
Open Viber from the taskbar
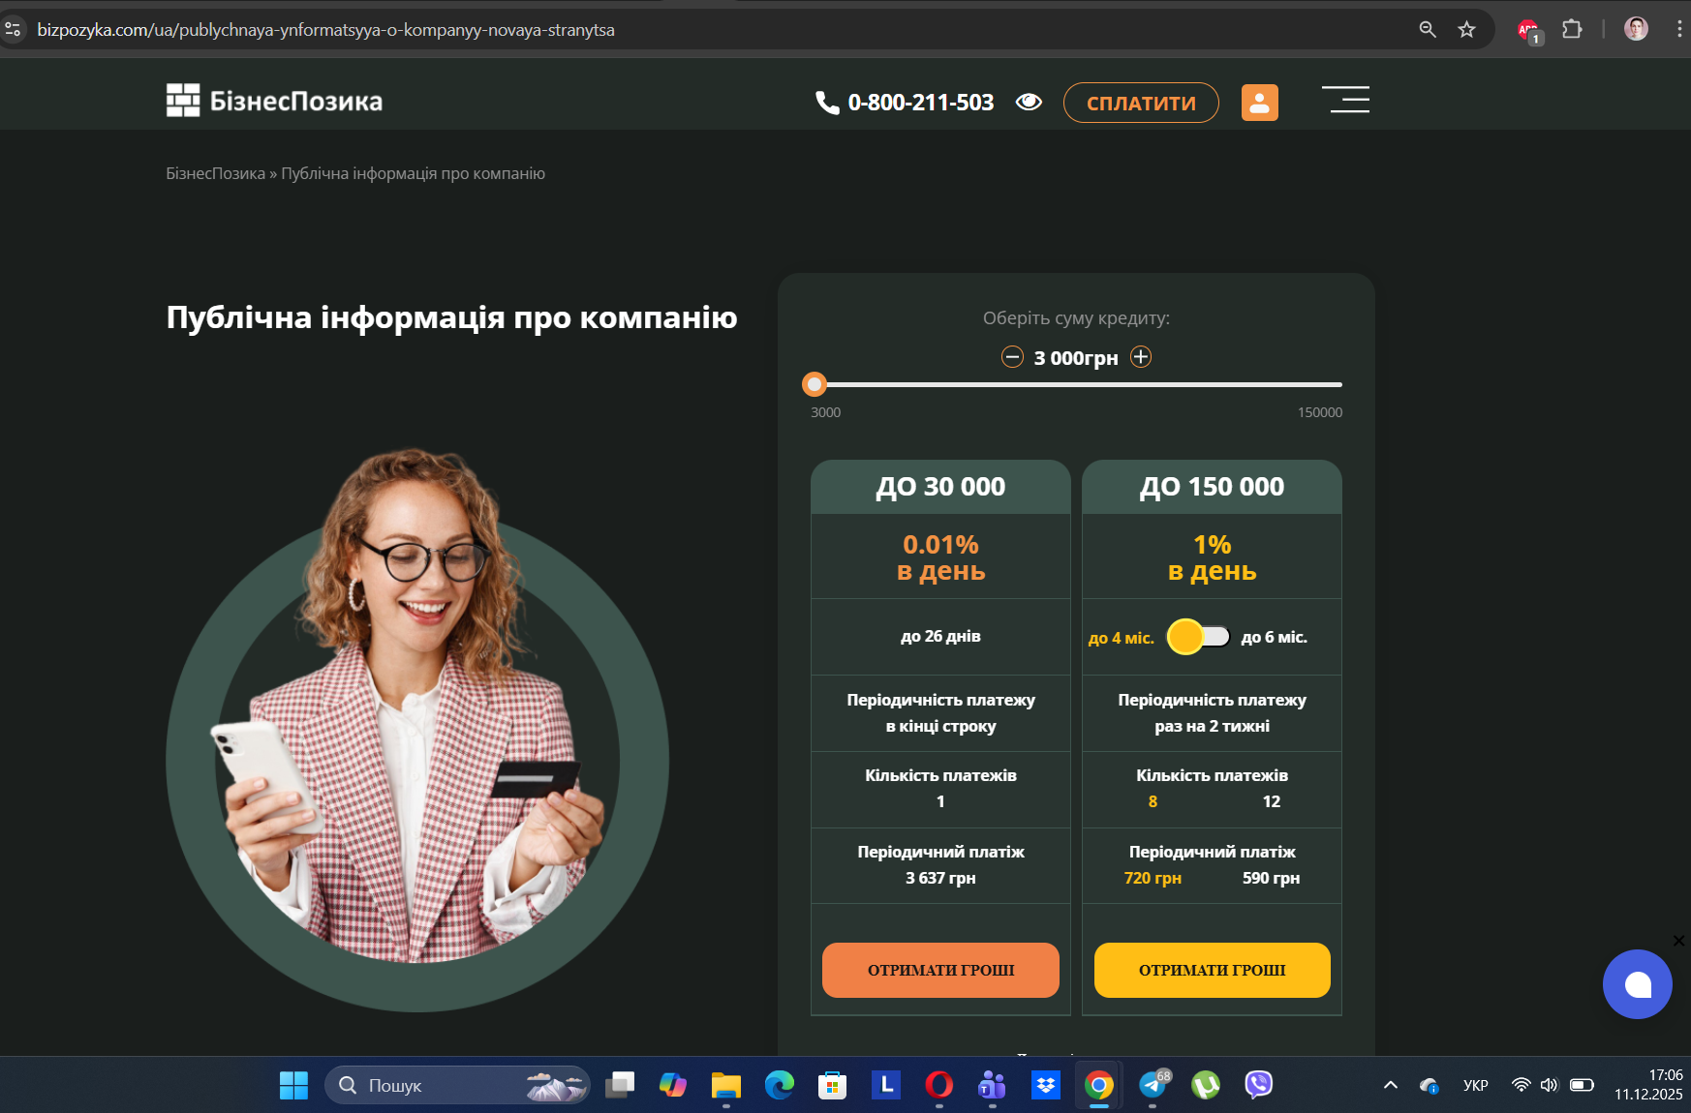(x=1259, y=1085)
